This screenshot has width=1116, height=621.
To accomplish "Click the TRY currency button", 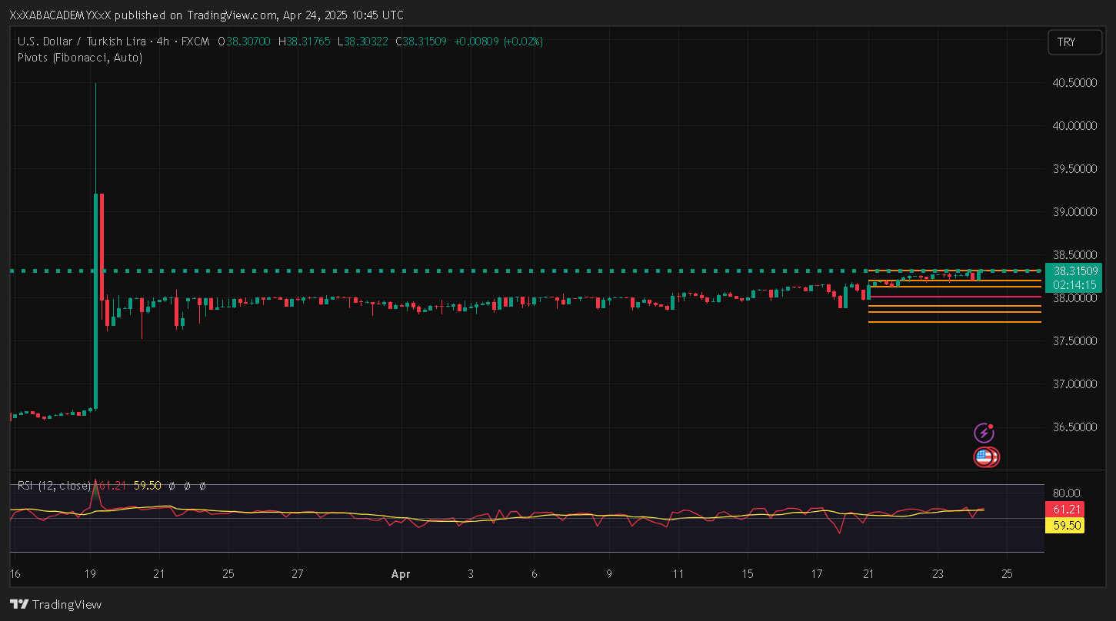I will pos(1074,42).
